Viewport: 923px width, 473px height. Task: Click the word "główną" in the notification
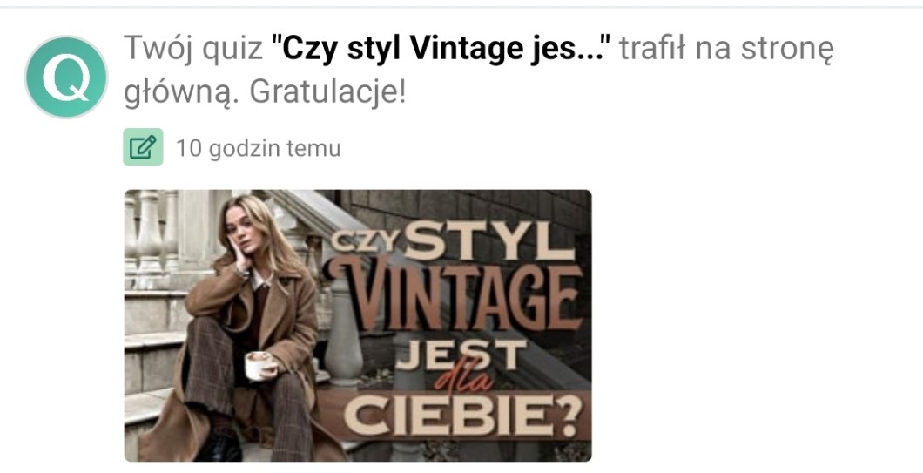(182, 93)
